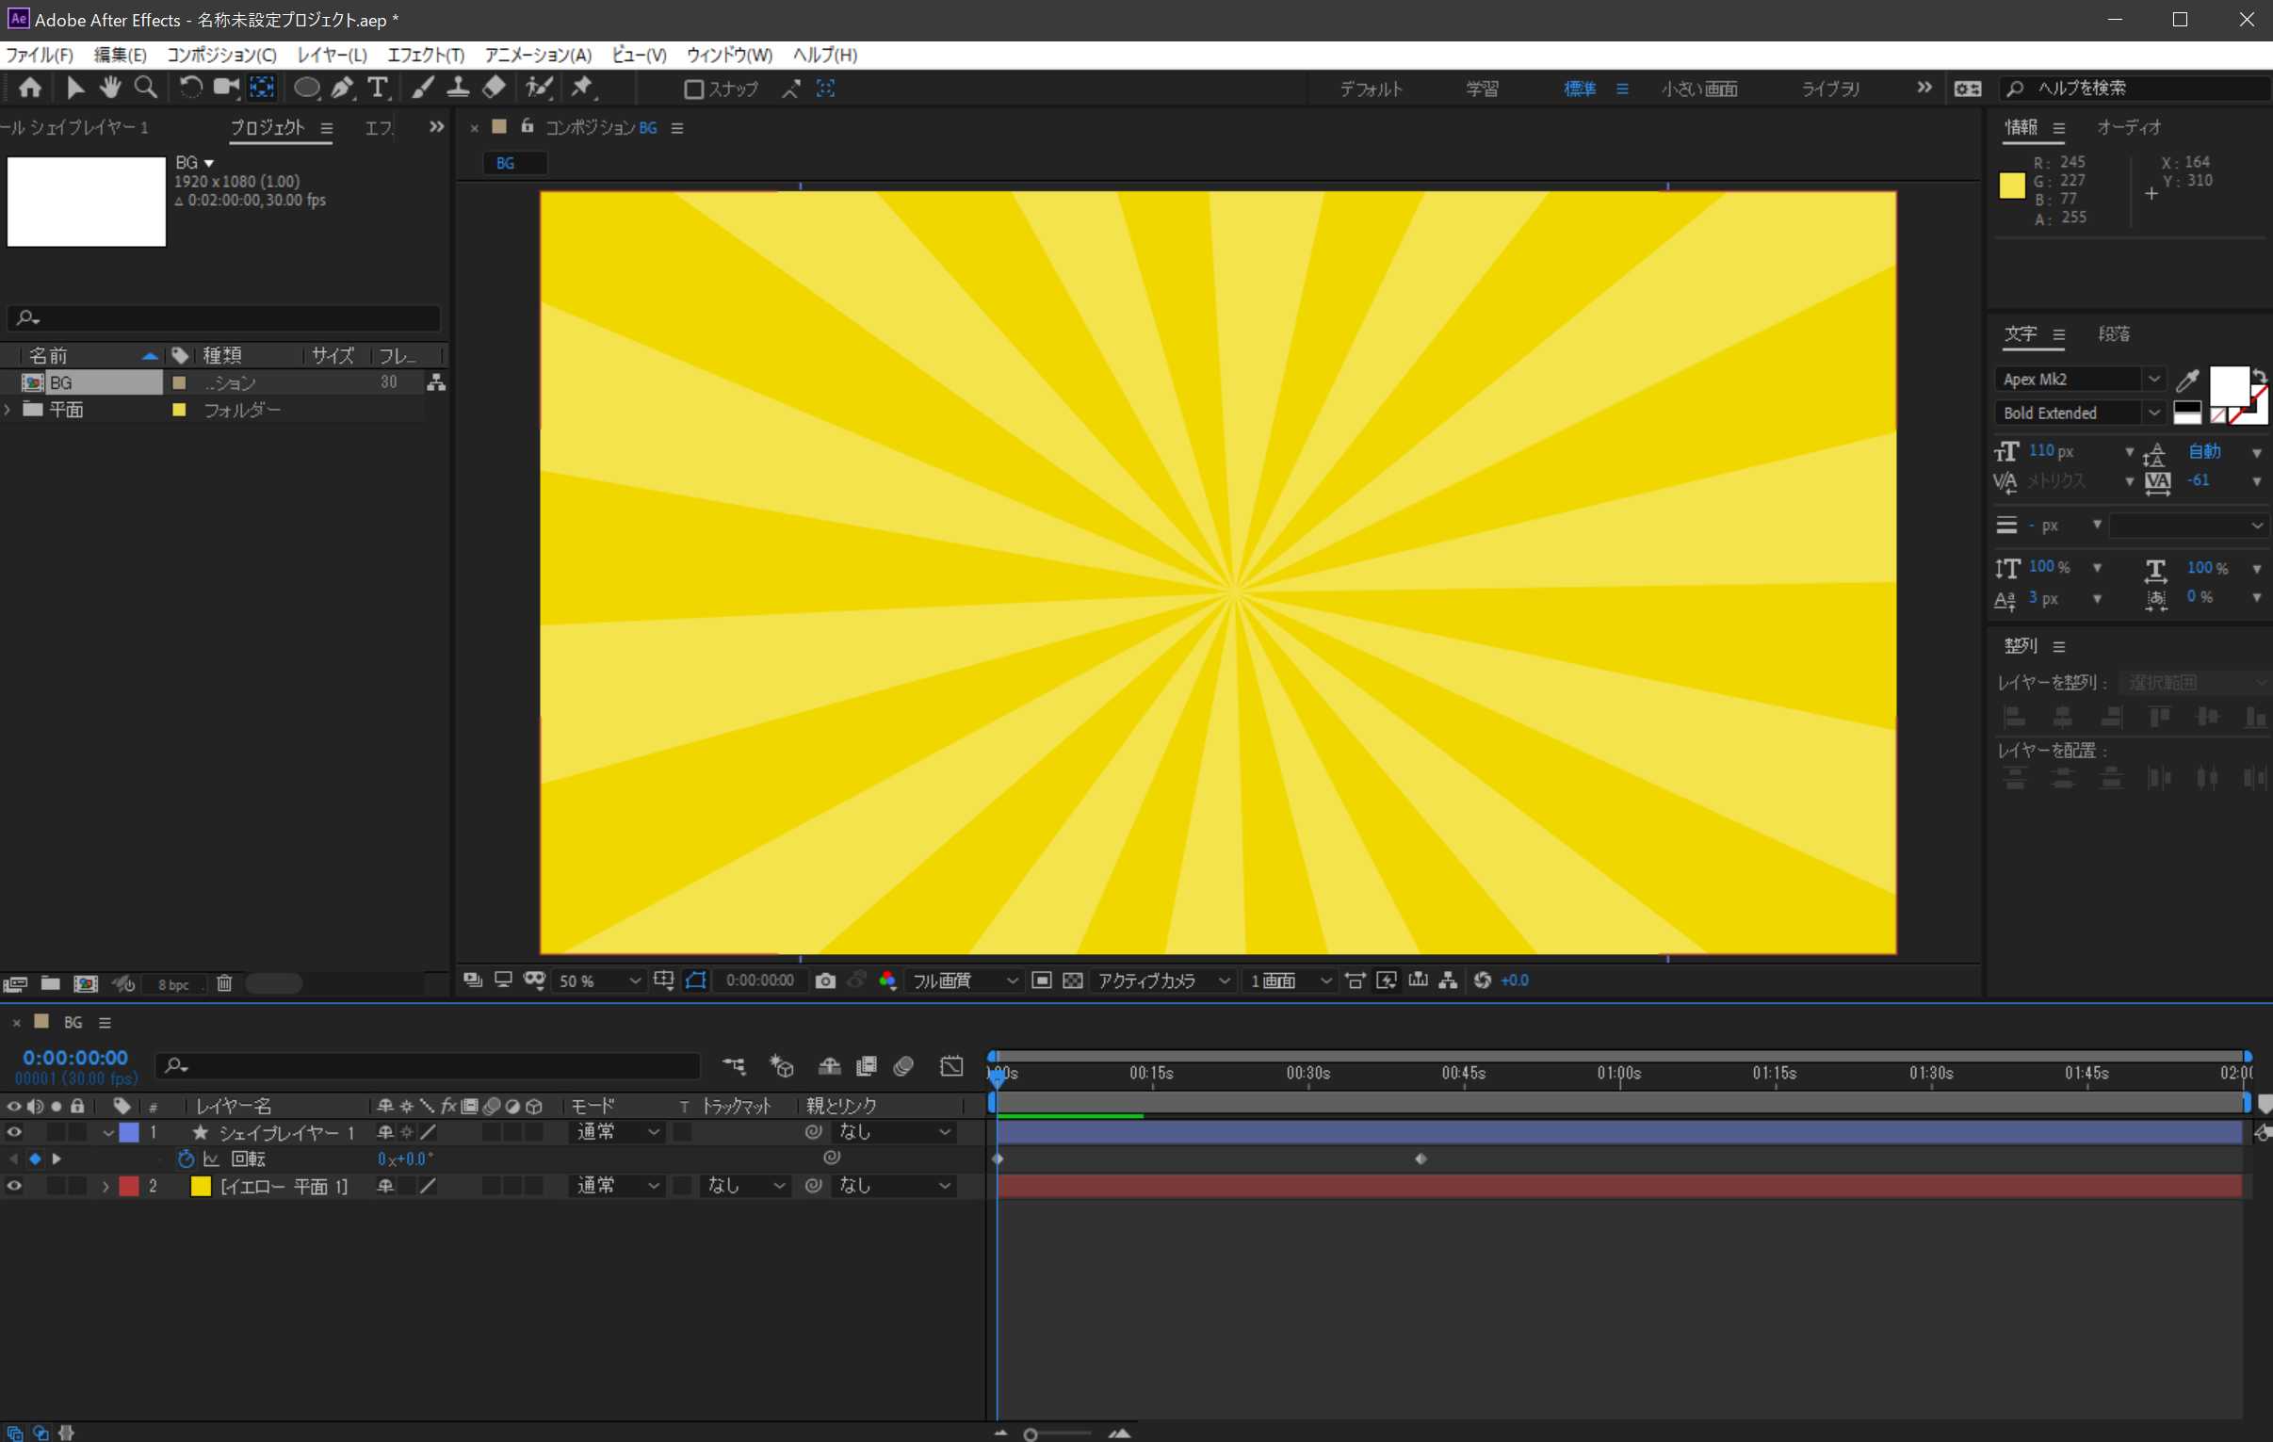Select the Hand tool
The width and height of the screenshot is (2273, 1442).
[x=110, y=88]
